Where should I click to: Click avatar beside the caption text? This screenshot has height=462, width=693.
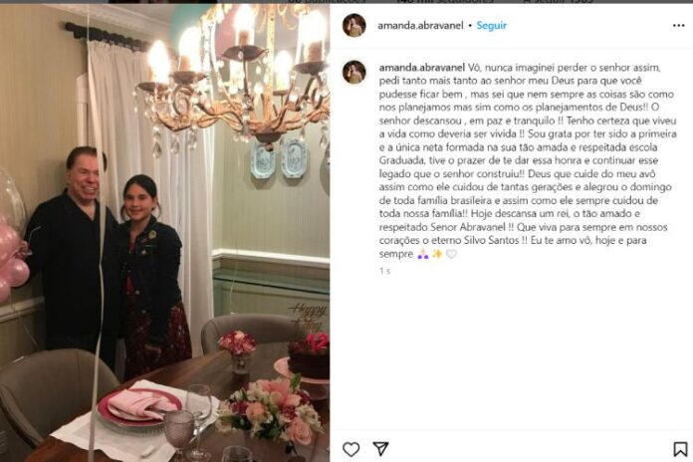pyautogui.click(x=354, y=72)
